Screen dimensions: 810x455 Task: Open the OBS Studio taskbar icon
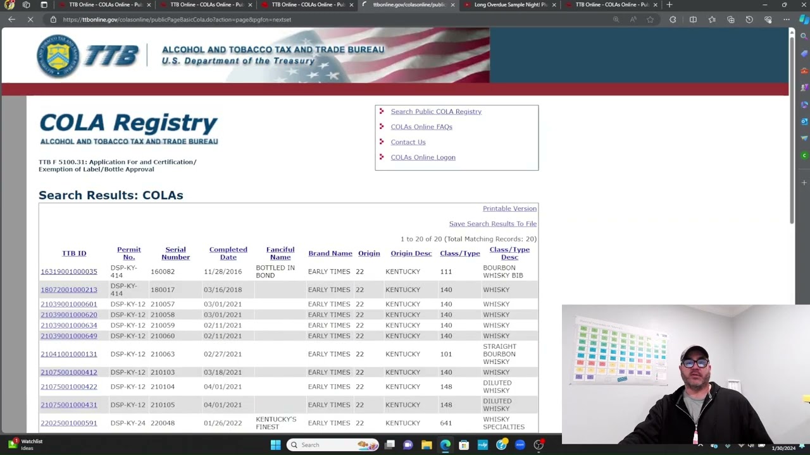pos(539,445)
